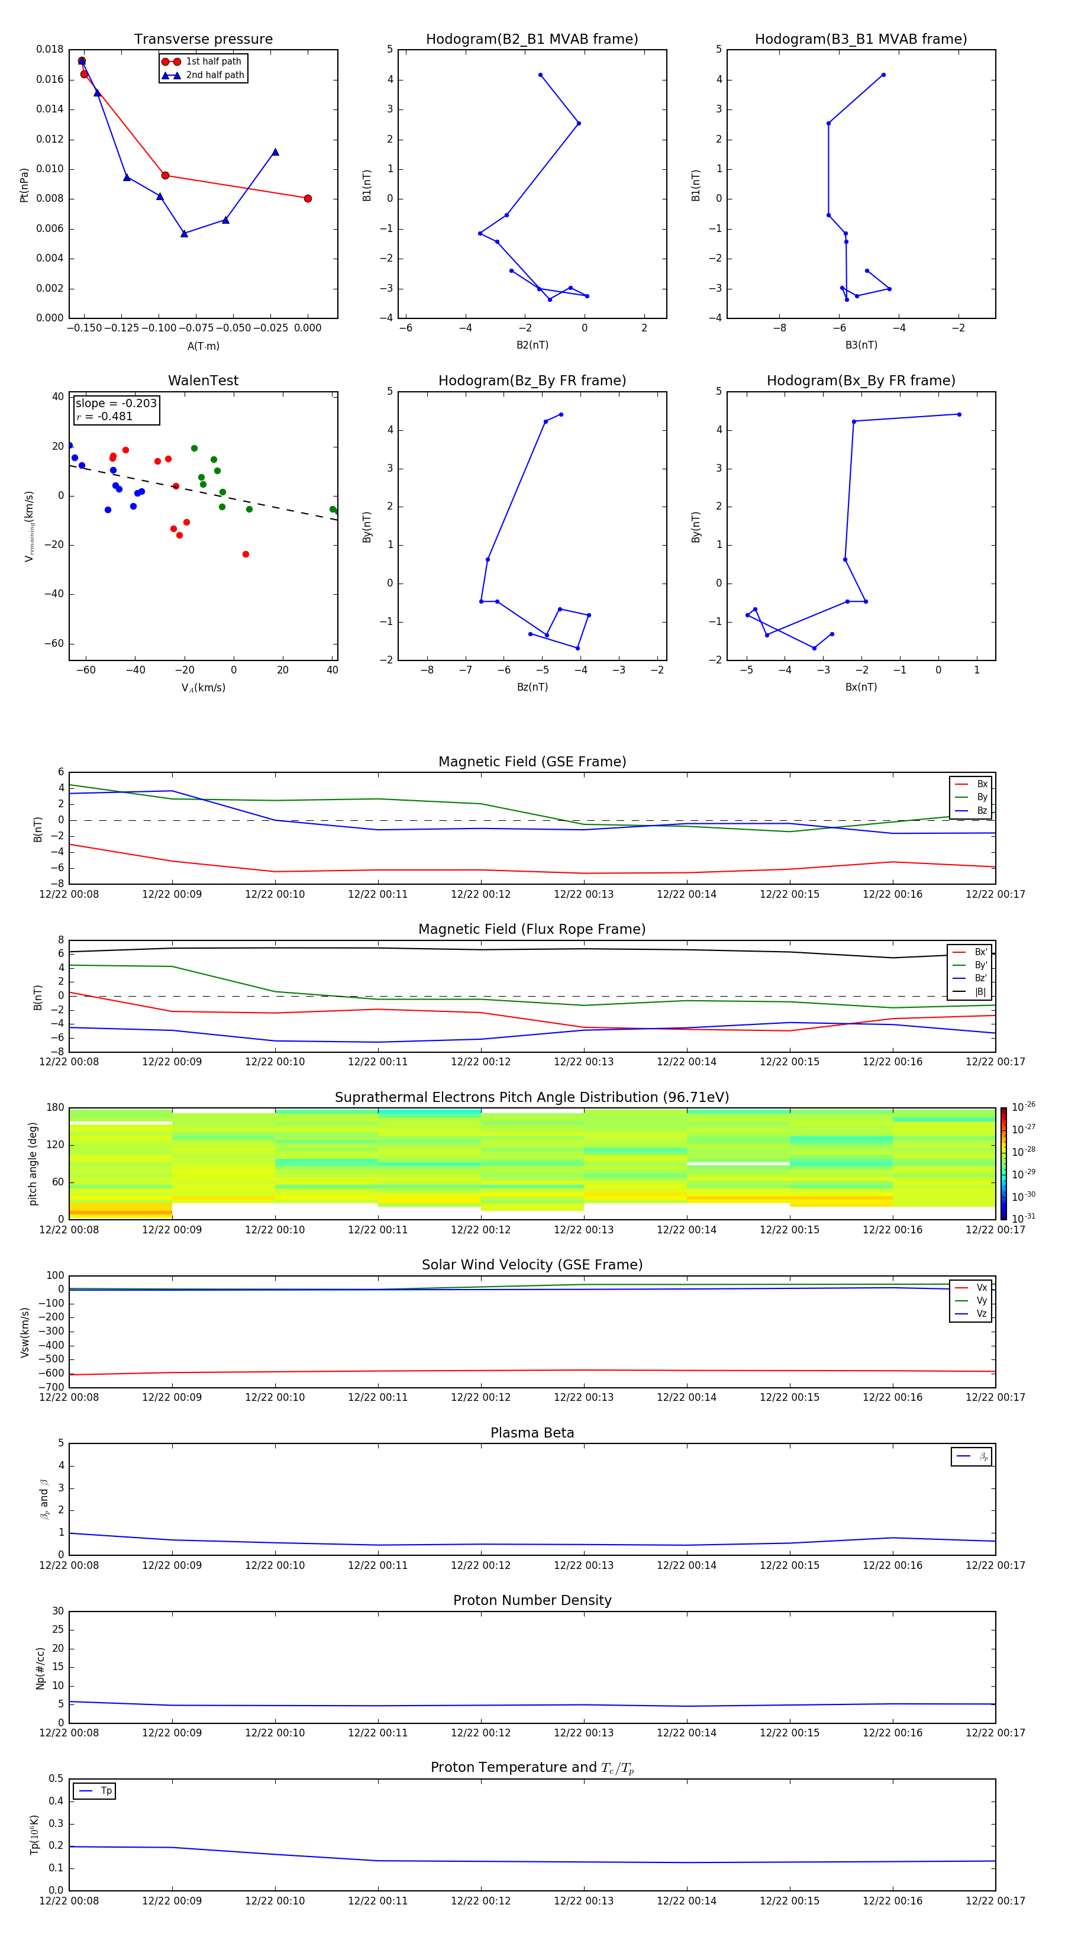The image size is (1065, 1953).
Task: Click the "B3(nT)" x-axis label
Action: point(861,345)
